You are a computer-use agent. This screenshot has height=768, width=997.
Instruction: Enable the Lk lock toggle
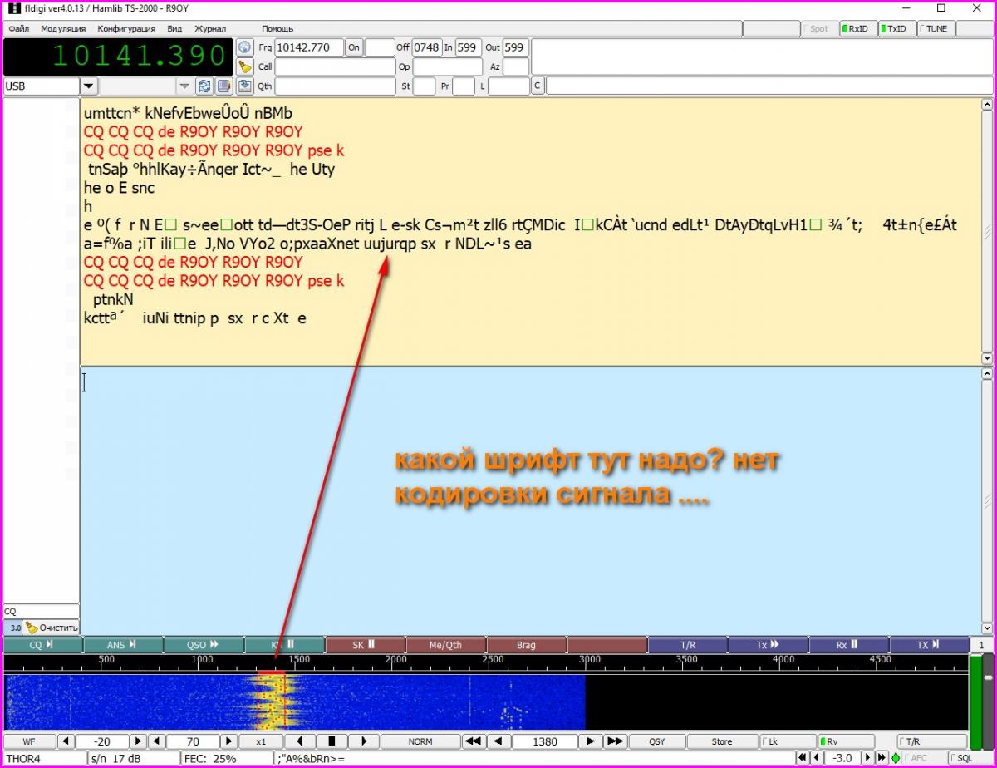click(787, 741)
